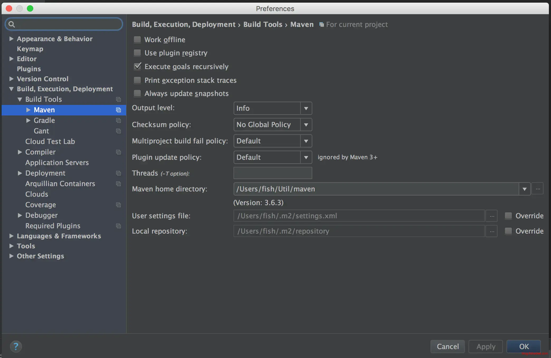This screenshot has width=551, height=358.
Task: Browse for local repository ellipsis button
Action: [x=492, y=231]
